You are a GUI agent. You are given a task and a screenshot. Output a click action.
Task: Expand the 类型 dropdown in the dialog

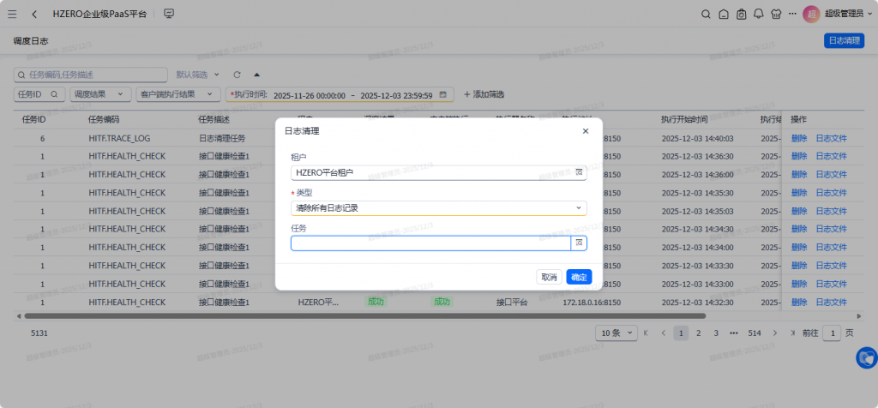tap(438, 207)
